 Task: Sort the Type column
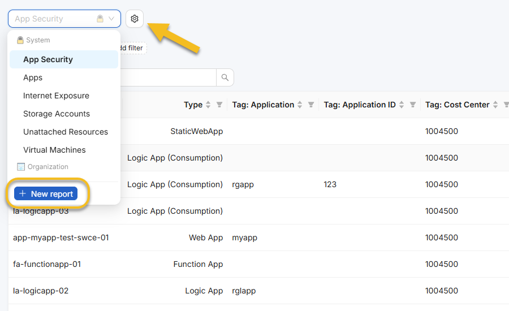pyautogui.click(x=208, y=105)
